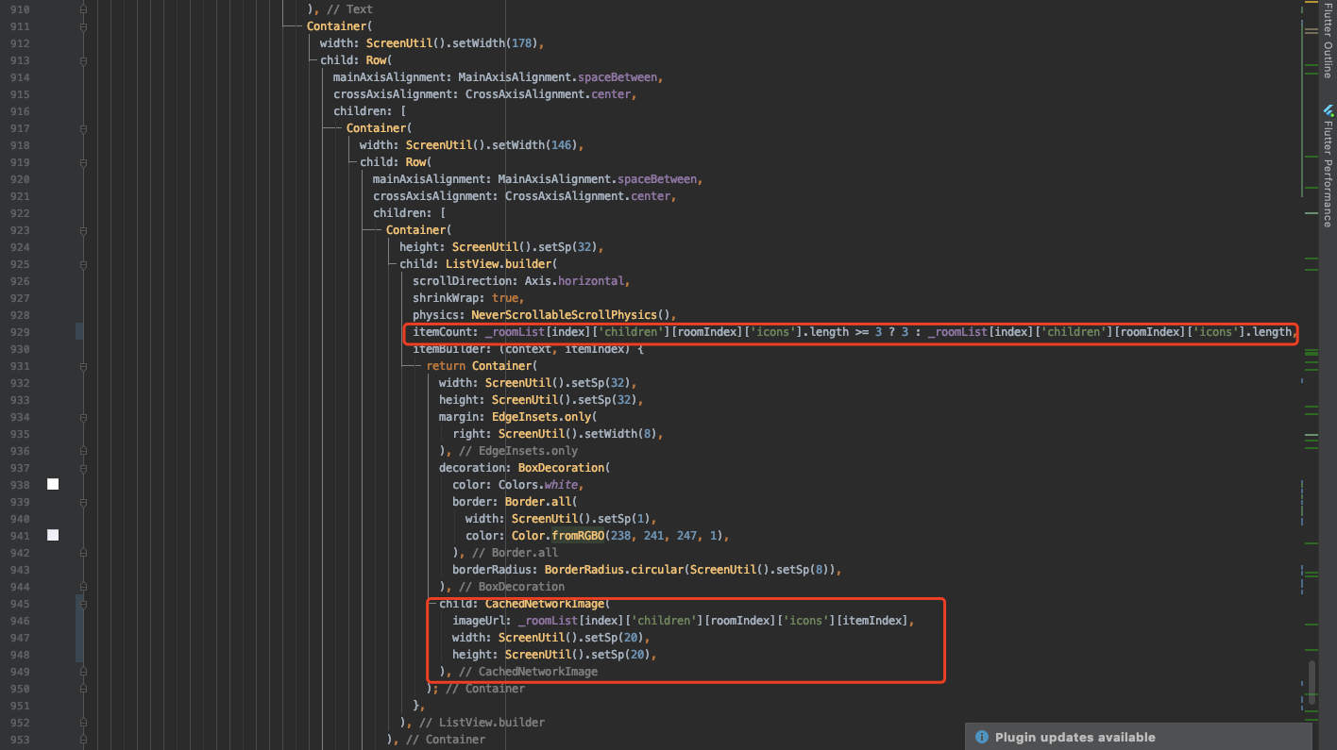
Task: Collapse the BoxDecoration block at line 937
Action: click(83, 468)
